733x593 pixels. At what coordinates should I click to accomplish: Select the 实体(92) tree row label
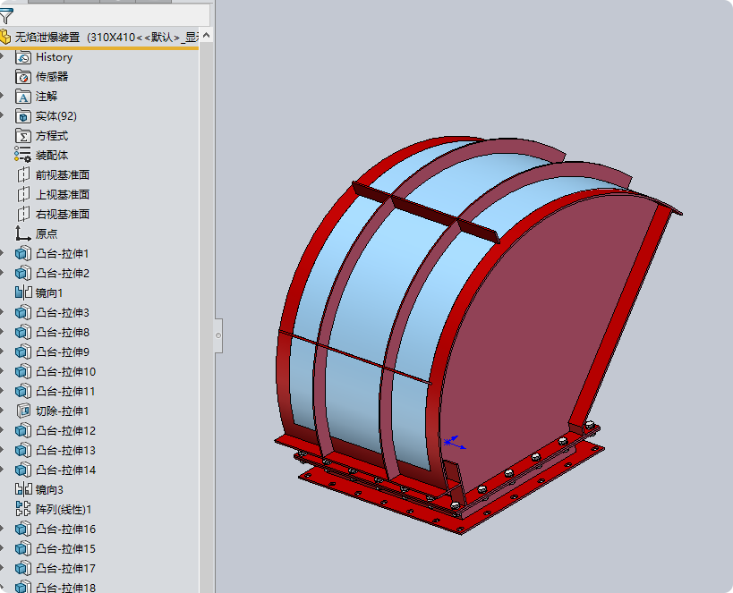coord(56,116)
